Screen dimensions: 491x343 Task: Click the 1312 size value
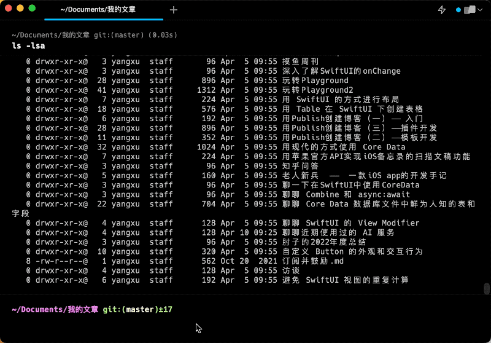[206, 90]
